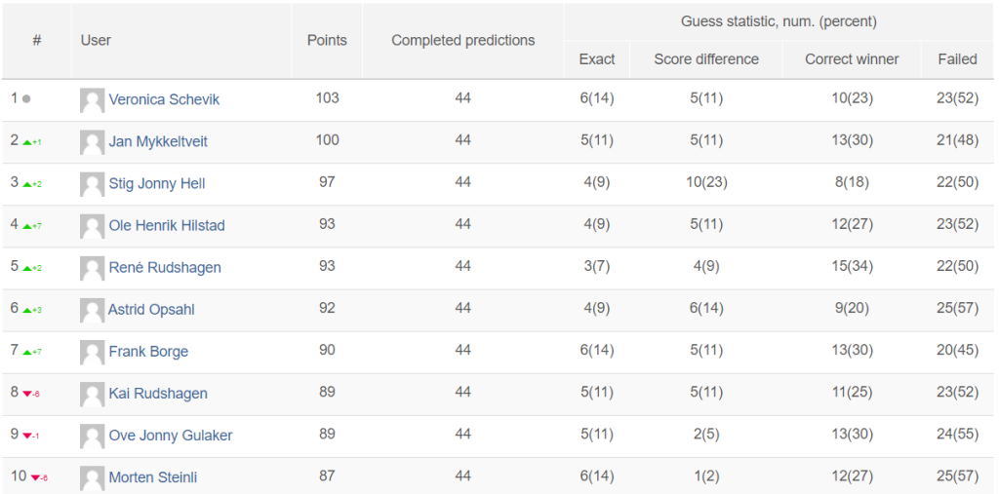The image size is (999, 494).
Task: Click Stig Jonny Hell's avatar thumbnail
Action: pyautogui.click(x=93, y=184)
